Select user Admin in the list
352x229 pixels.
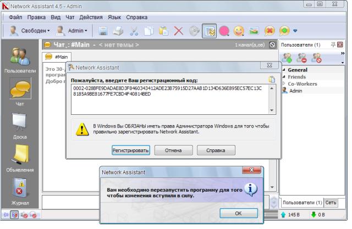click(295, 91)
